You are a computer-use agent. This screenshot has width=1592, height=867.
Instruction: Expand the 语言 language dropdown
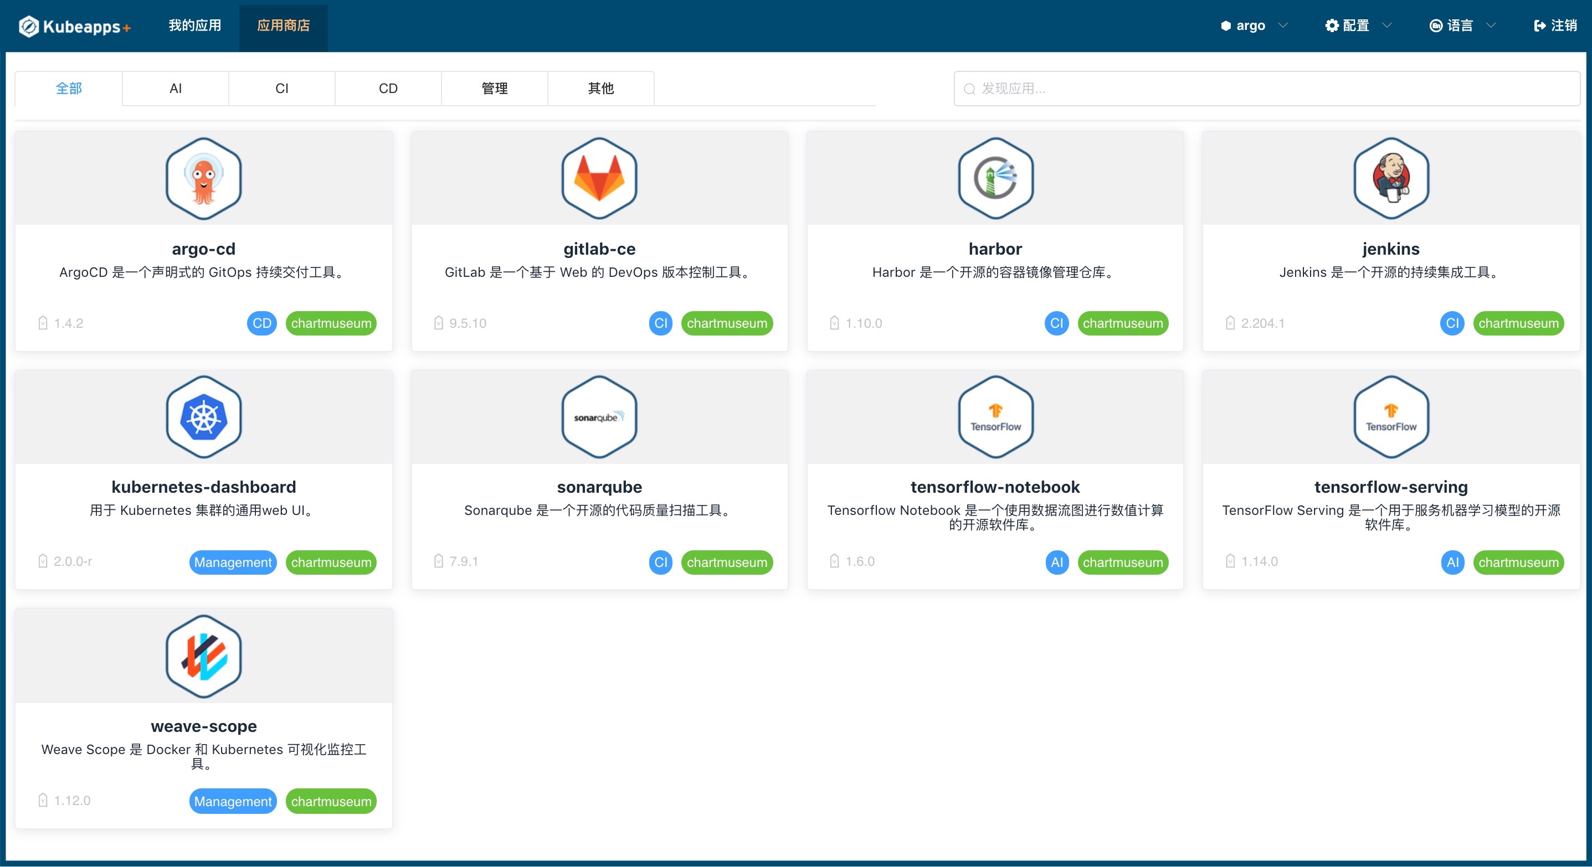(1462, 26)
